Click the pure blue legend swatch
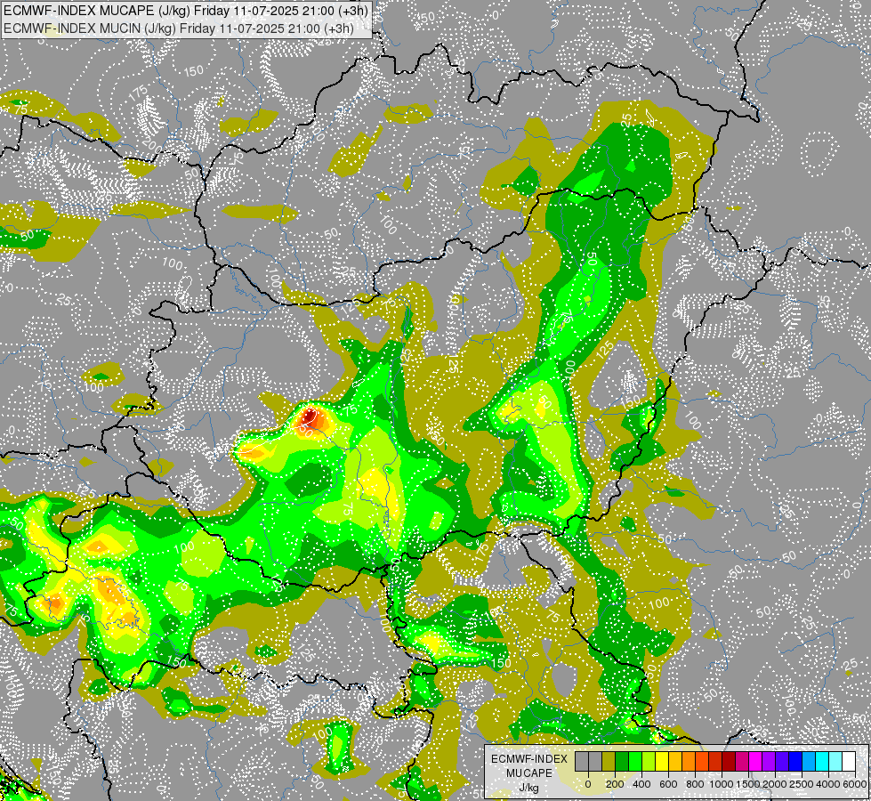871x801 pixels. pos(796,762)
